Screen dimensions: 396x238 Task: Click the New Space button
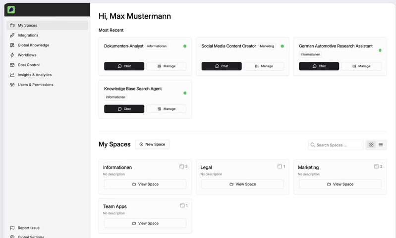(152, 144)
